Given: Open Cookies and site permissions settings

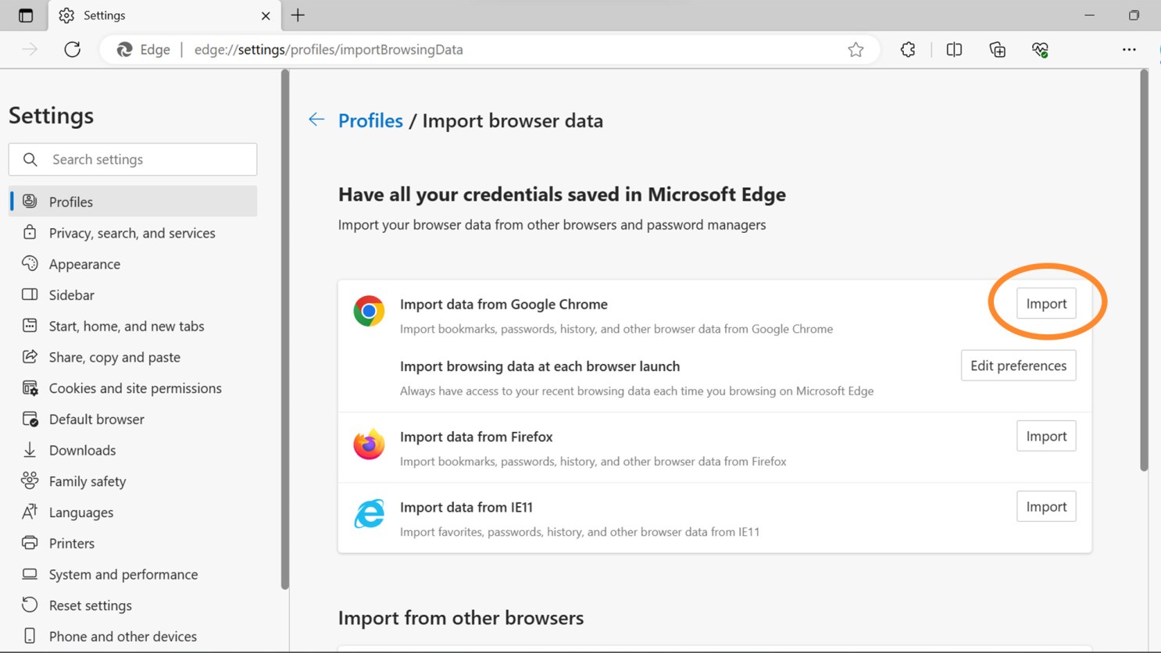Looking at the screenshot, I should (x=134, y=388).
